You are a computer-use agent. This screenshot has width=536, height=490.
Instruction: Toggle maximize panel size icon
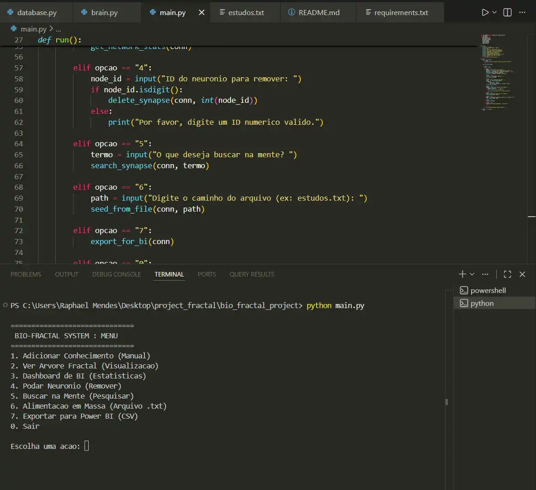pyautogui.click(x=507, y=274)
